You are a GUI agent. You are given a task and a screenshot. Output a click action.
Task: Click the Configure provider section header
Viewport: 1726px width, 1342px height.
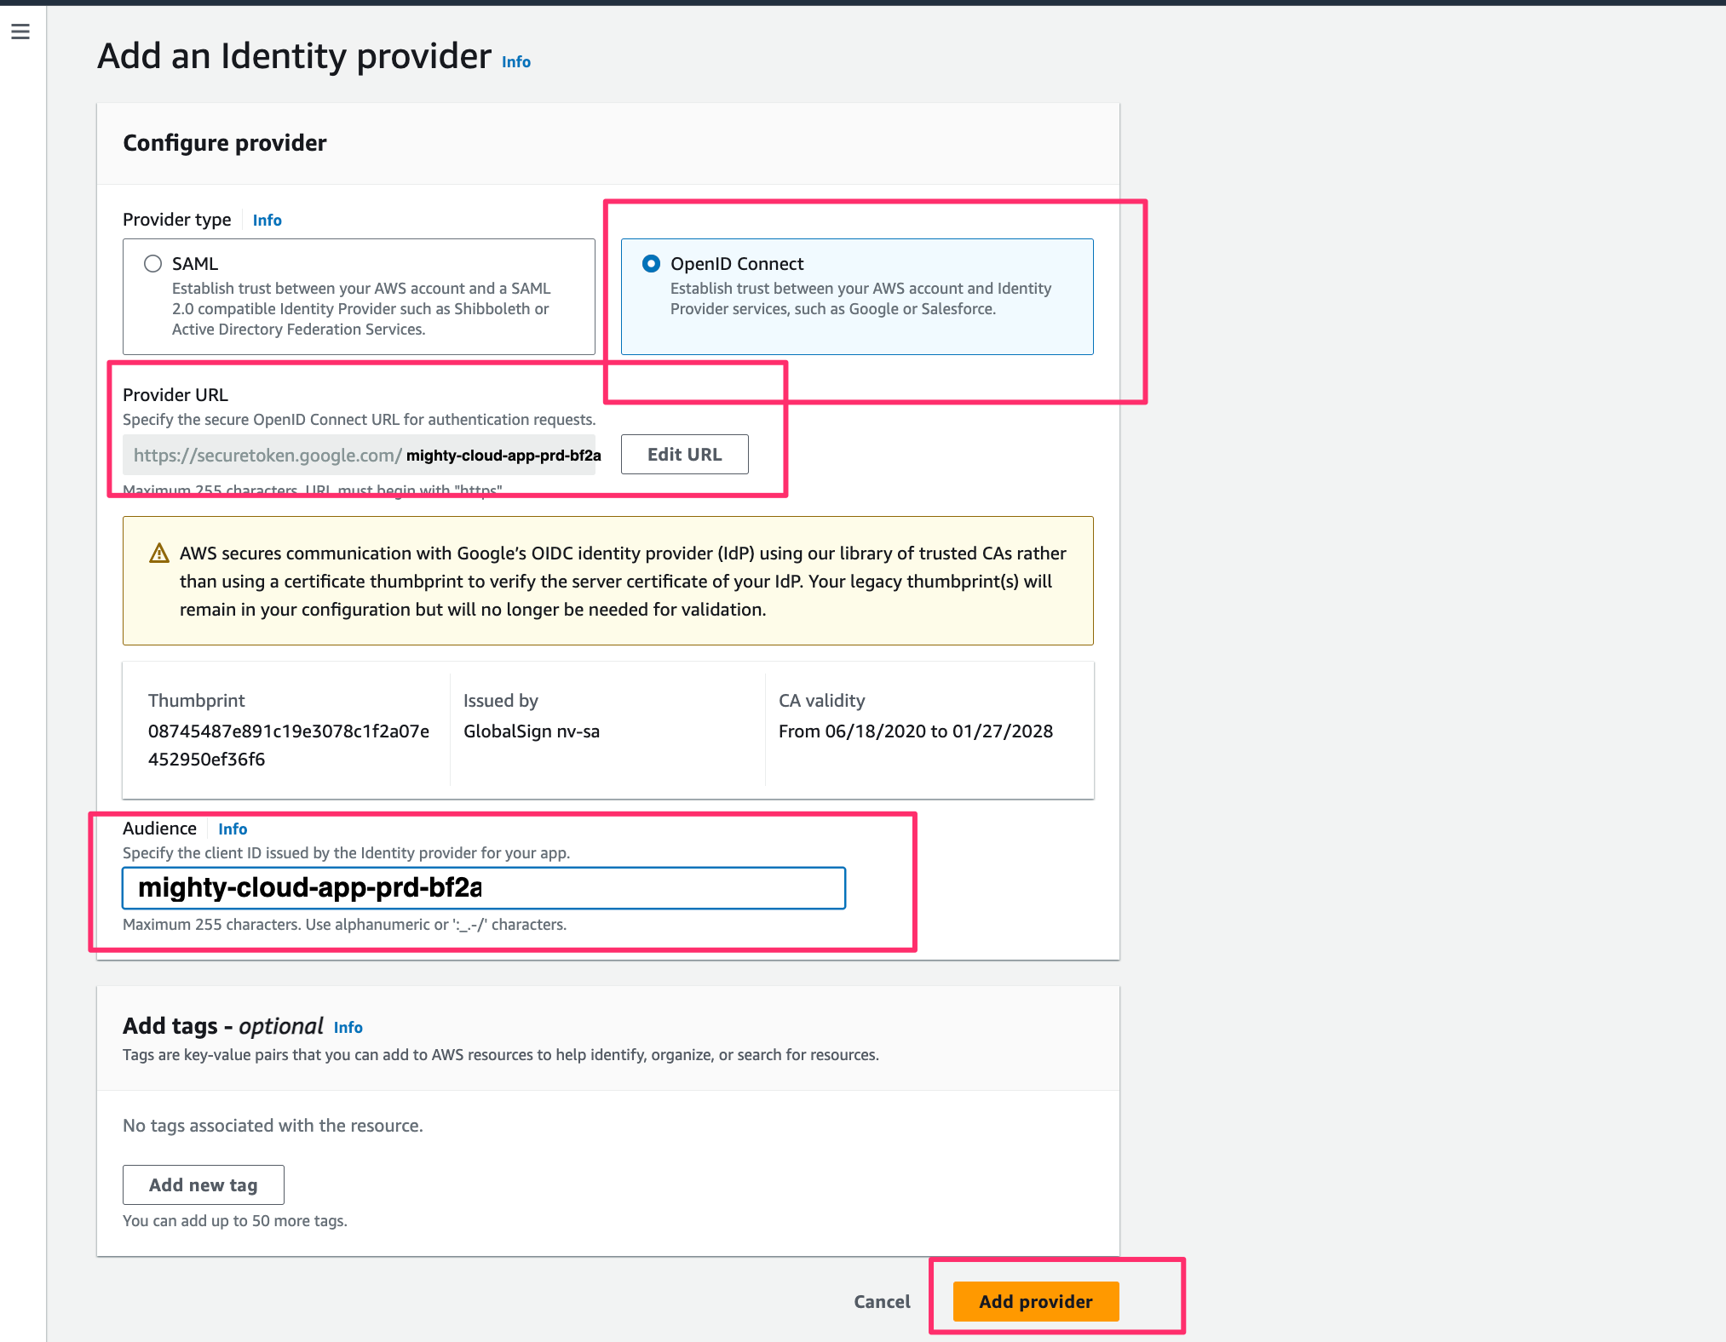[224, 142]
